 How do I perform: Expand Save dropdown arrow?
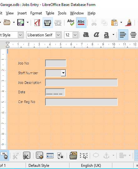pos(28,23)
